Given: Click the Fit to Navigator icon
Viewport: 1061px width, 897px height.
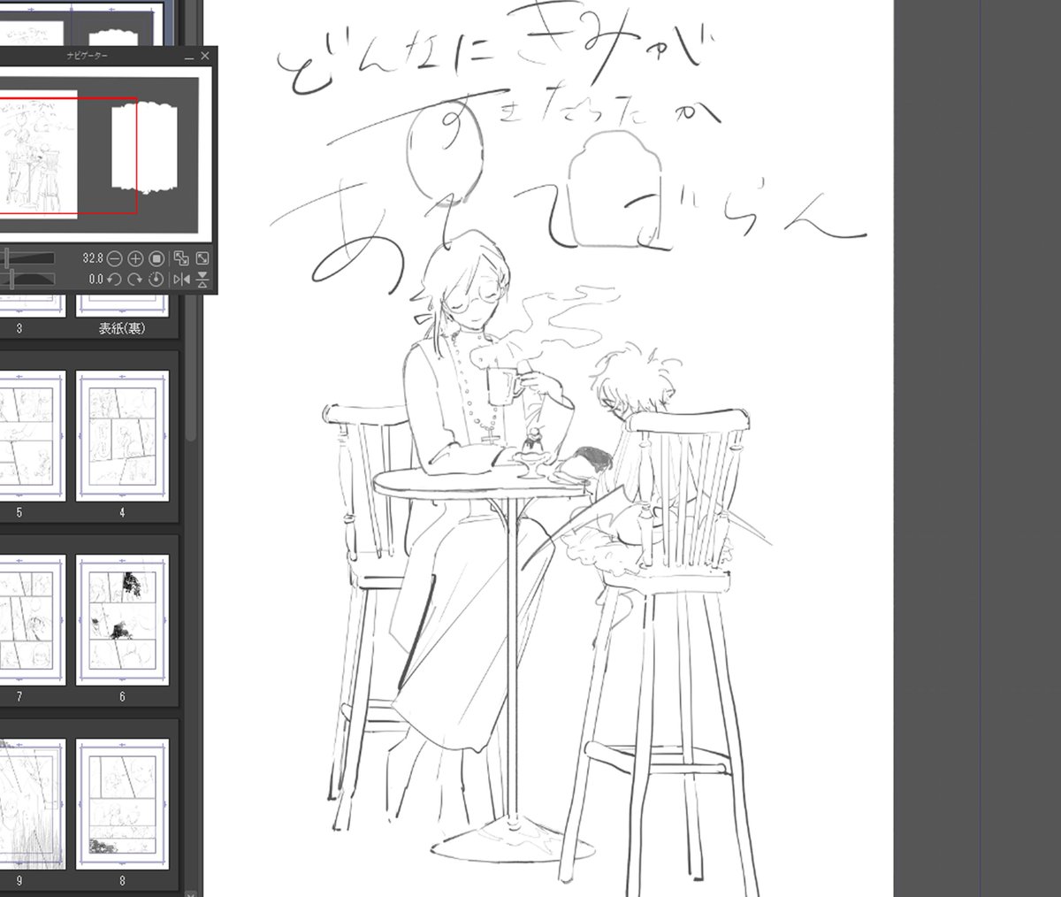Looking at the screenshot, I should point(181,259).
